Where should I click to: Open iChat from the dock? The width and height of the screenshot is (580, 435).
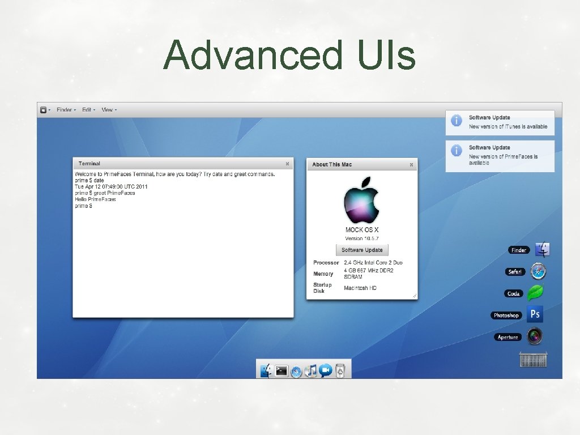(326, 370)
